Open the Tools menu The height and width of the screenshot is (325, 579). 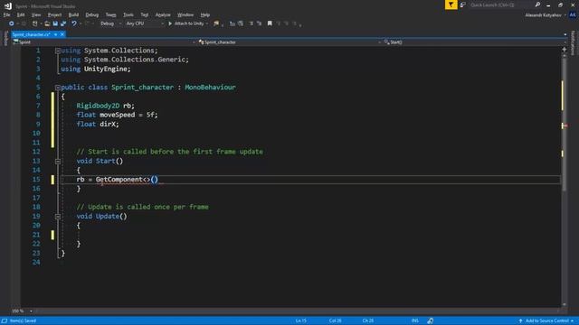point(128,14)
